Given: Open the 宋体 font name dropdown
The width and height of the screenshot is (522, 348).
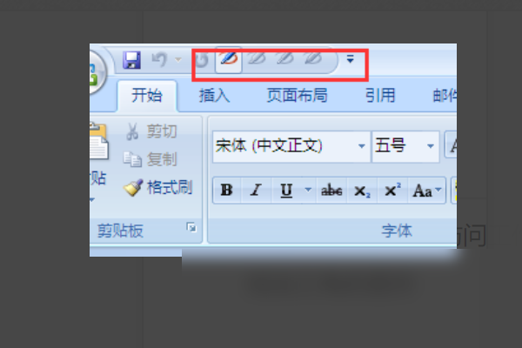Looking at the screenshot, I should pos(362,146).
